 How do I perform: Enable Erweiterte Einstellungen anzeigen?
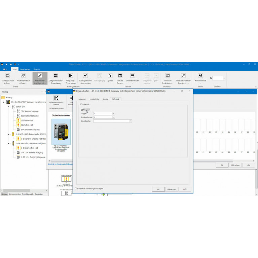click(76, 188)
